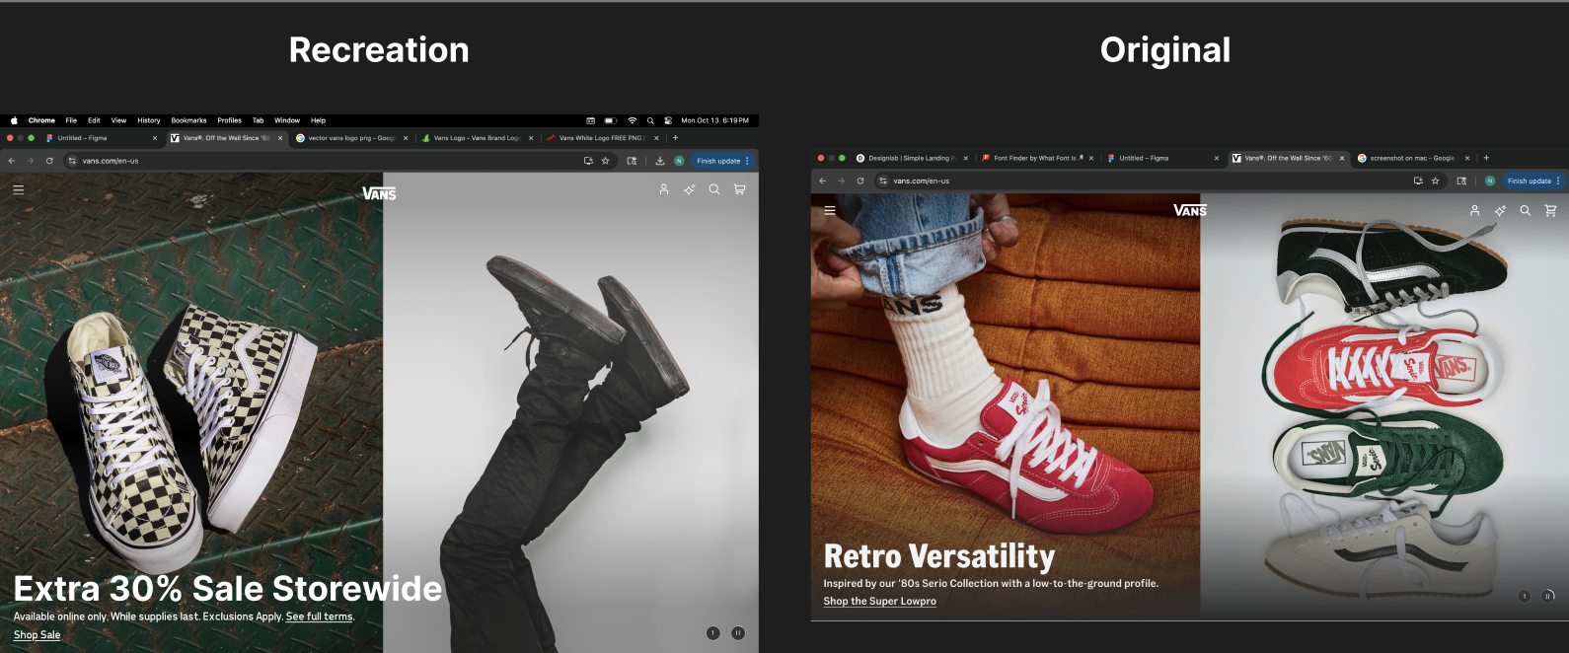Open the hamburger menu in Recreation window

18,189
